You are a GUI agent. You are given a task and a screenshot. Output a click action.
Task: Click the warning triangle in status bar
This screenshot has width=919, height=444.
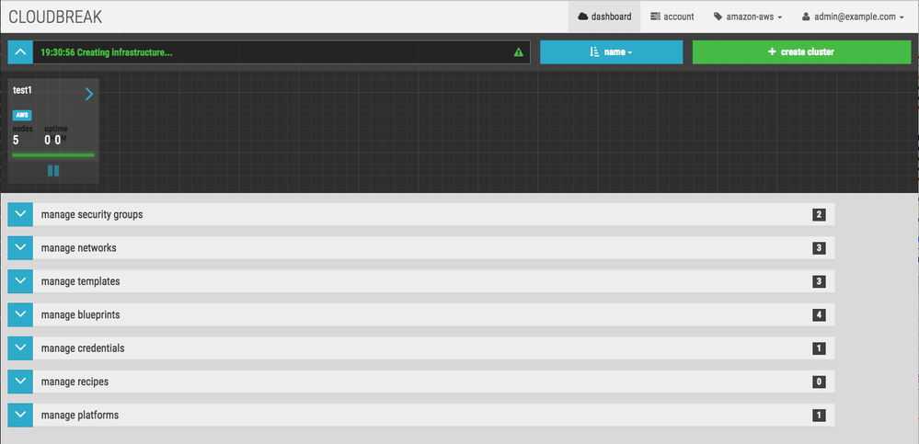point(518,52)
